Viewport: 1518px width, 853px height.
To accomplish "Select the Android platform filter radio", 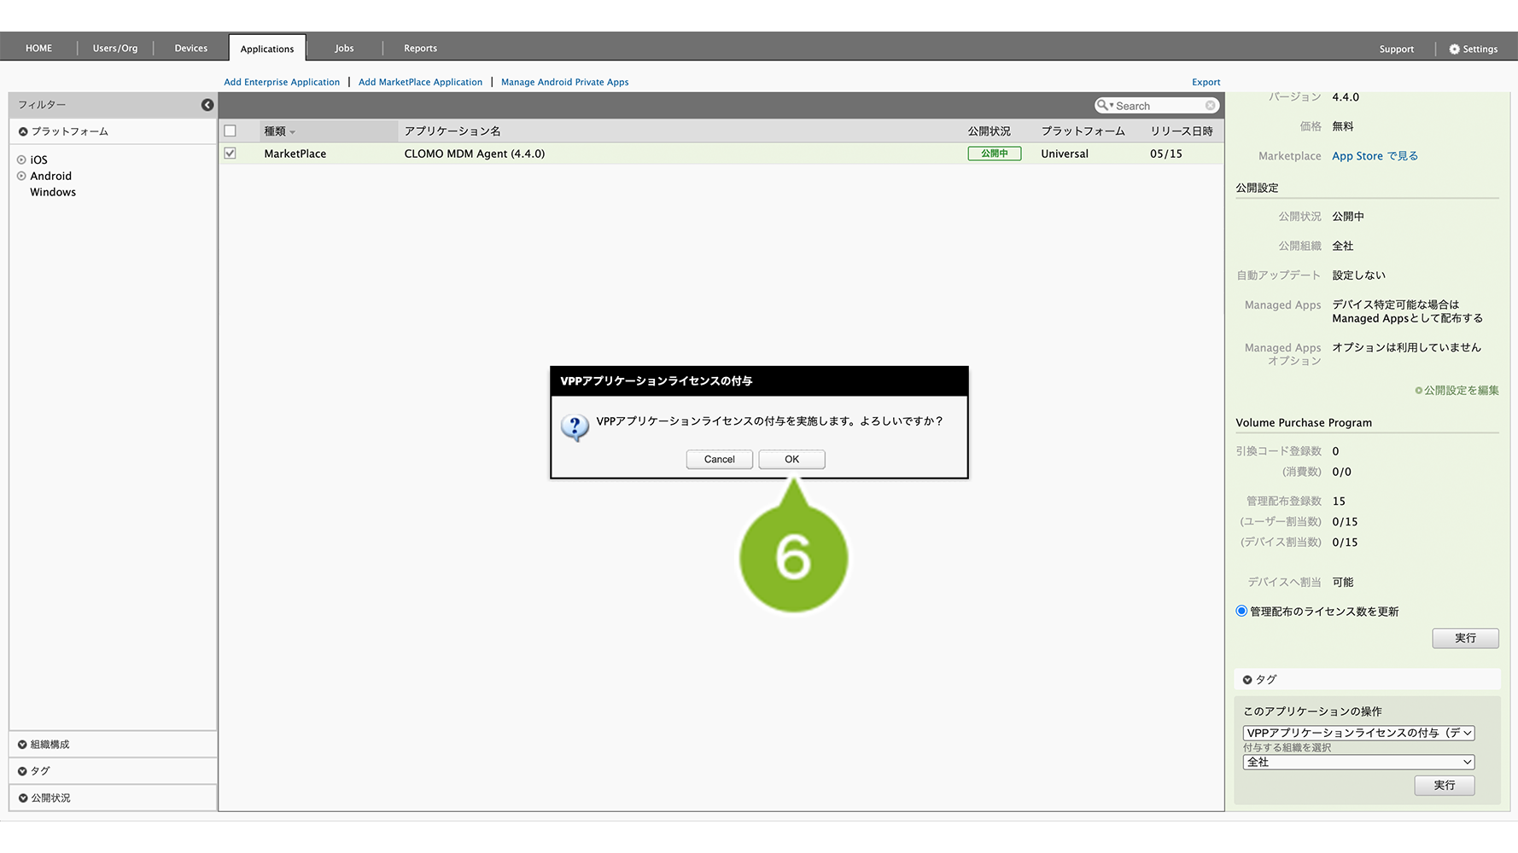I will (21, 176).
